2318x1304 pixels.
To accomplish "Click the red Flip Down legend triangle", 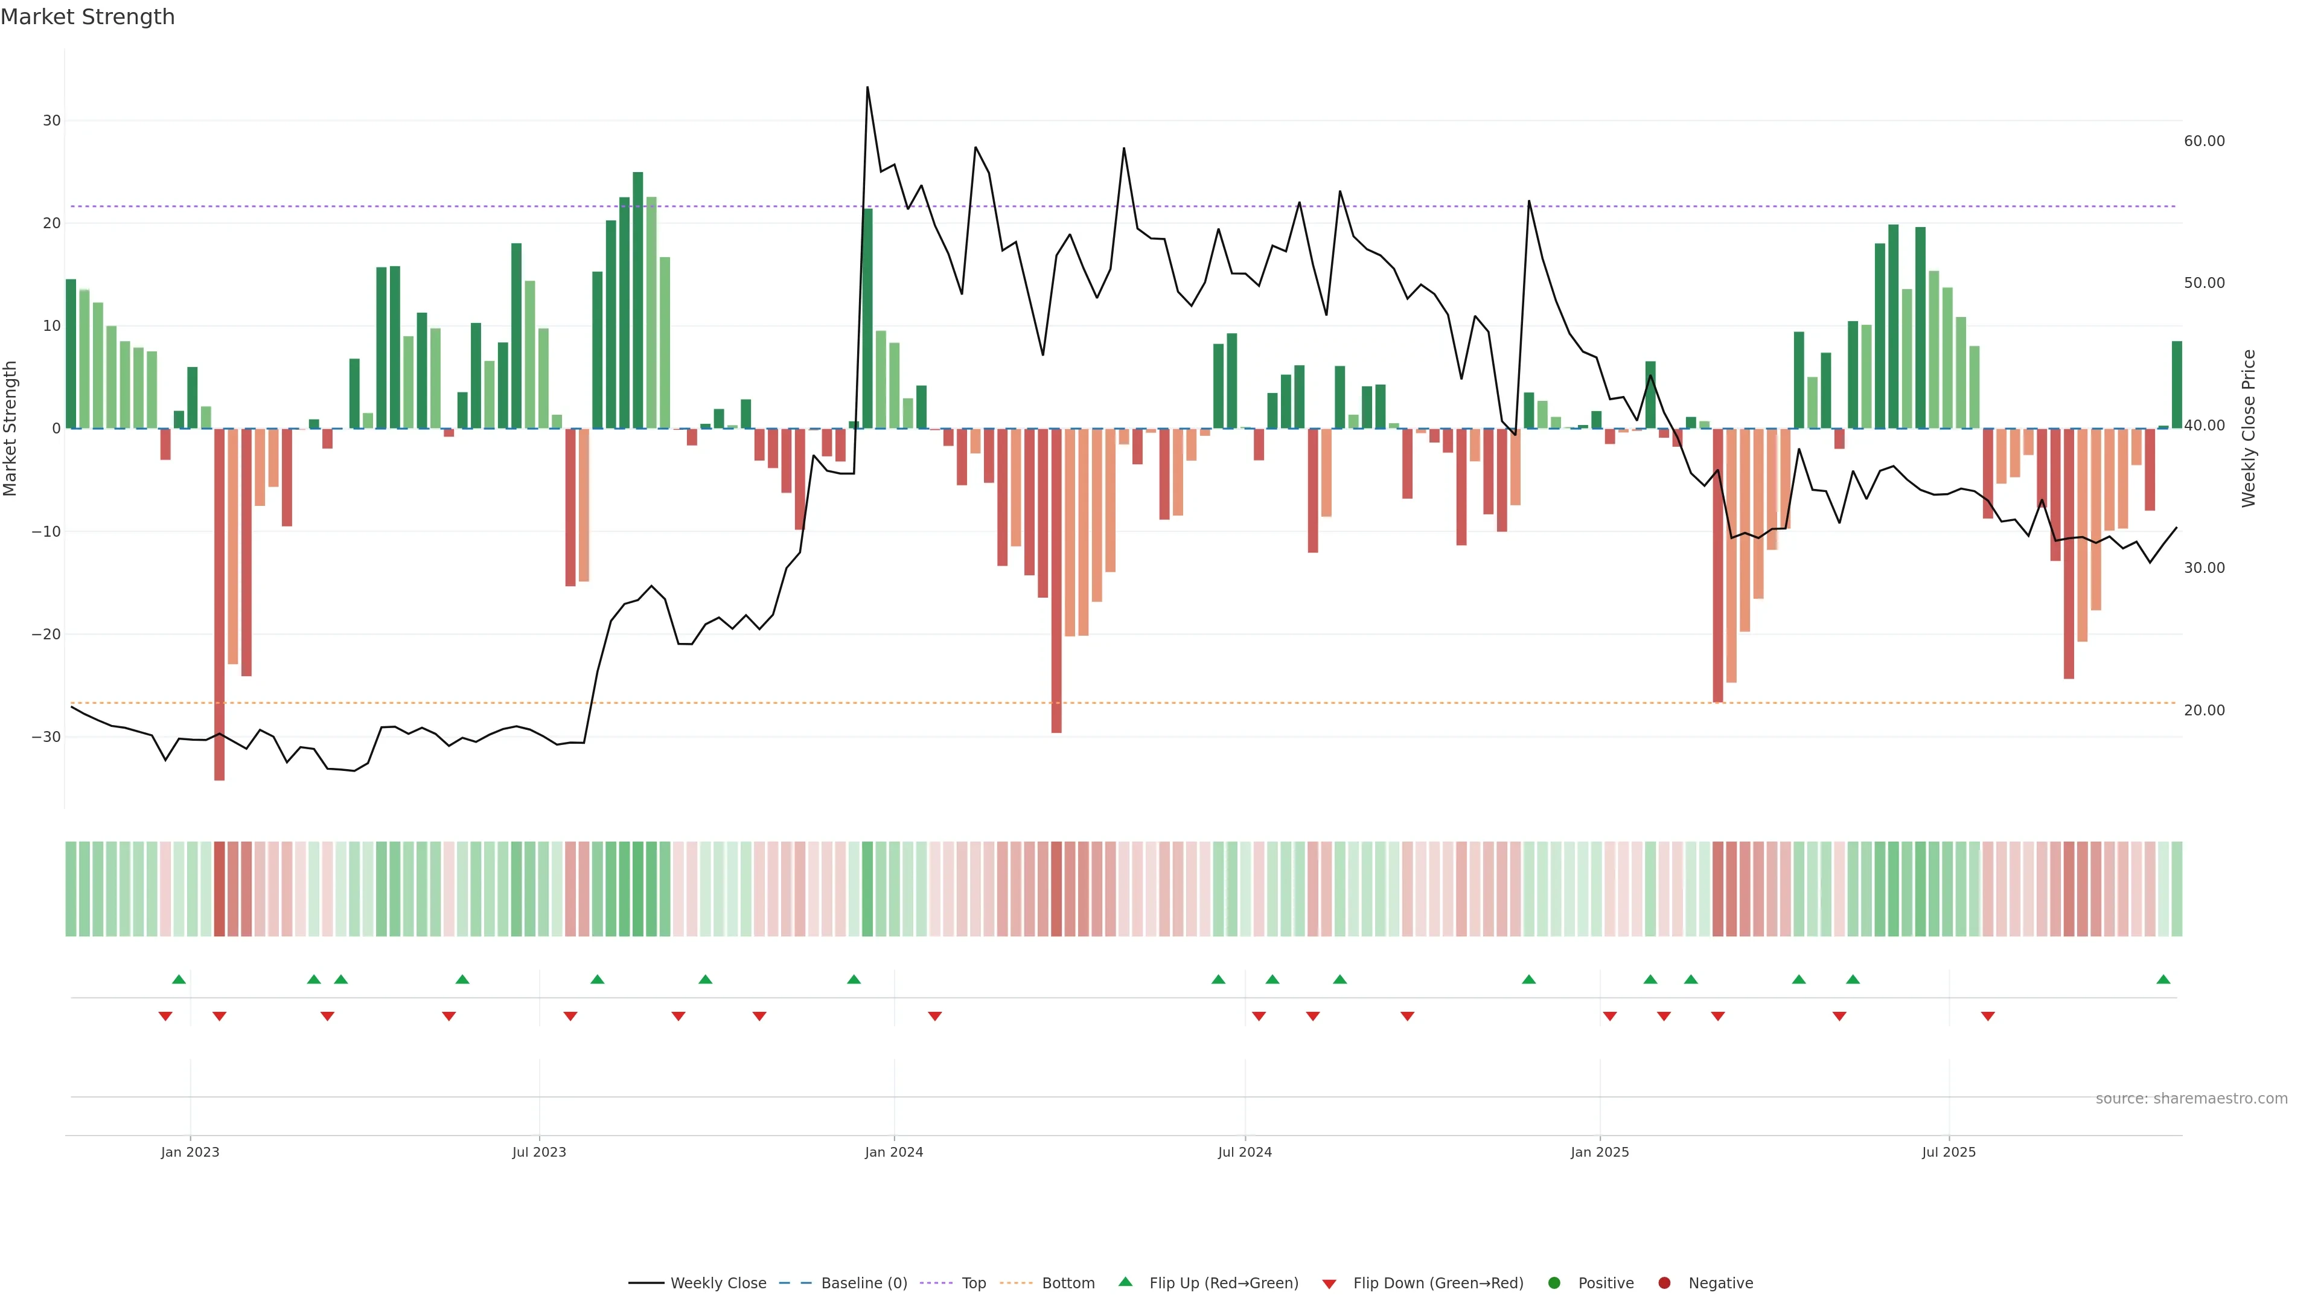I will 1329,1283.
